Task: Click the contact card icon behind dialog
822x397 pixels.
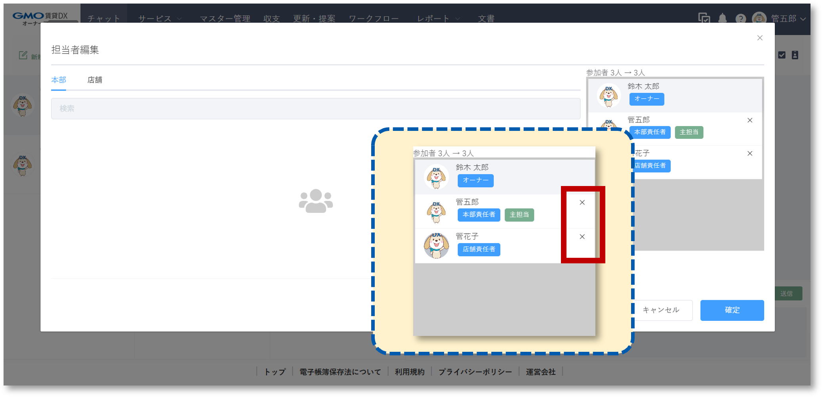Action: point(795,55)
